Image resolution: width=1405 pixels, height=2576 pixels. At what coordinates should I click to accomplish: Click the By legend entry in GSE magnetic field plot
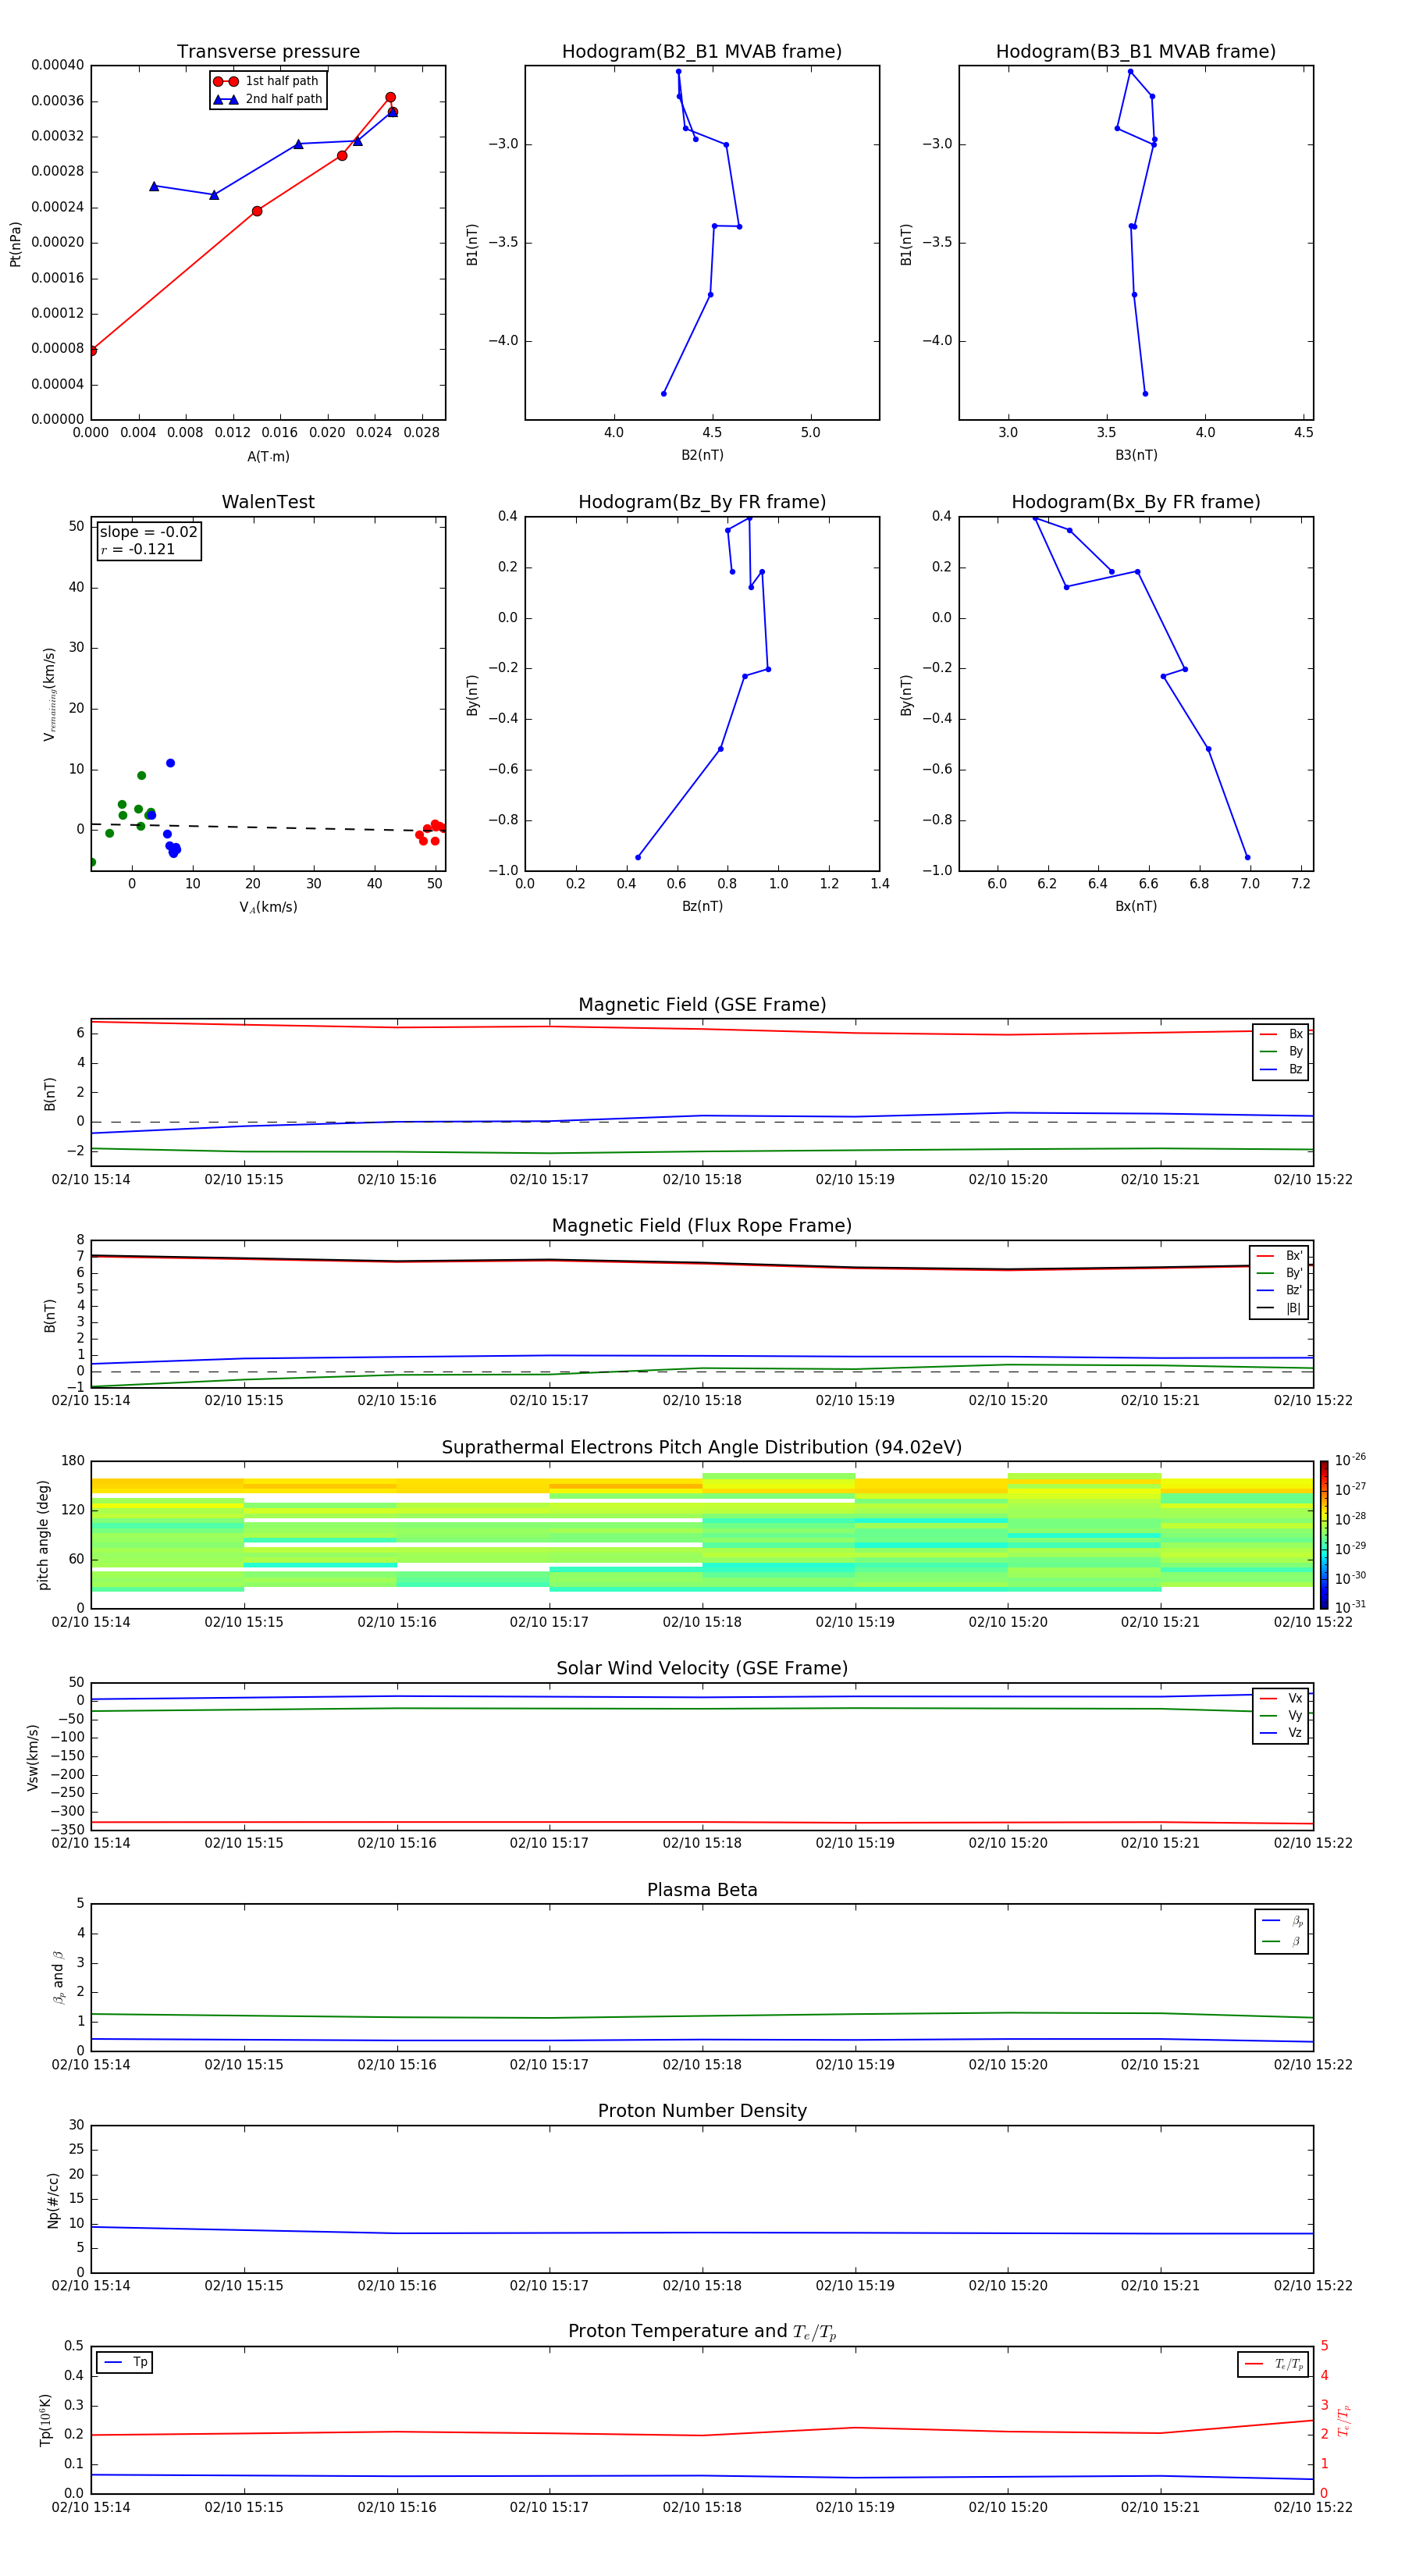click(1281, 1051)
